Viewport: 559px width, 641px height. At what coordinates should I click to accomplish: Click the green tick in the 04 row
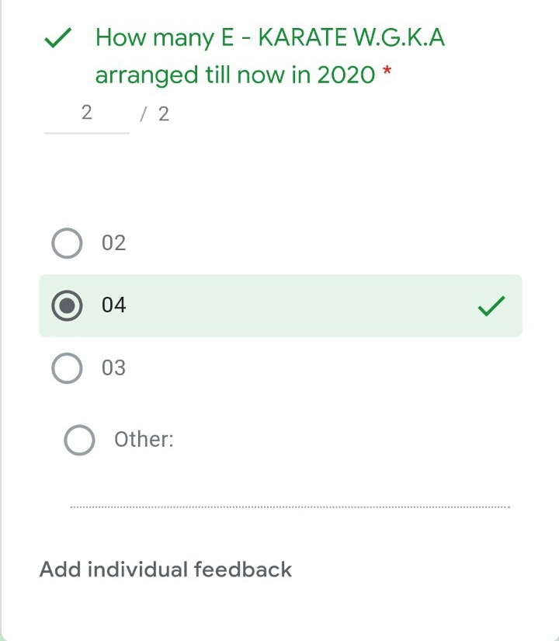pyautogui.click(x=491, y=306)
